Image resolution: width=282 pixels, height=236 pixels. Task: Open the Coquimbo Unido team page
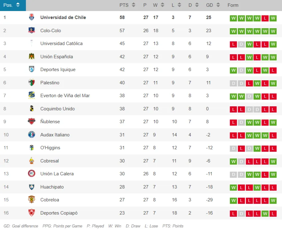pyautogui.click(x=57, y=108)
